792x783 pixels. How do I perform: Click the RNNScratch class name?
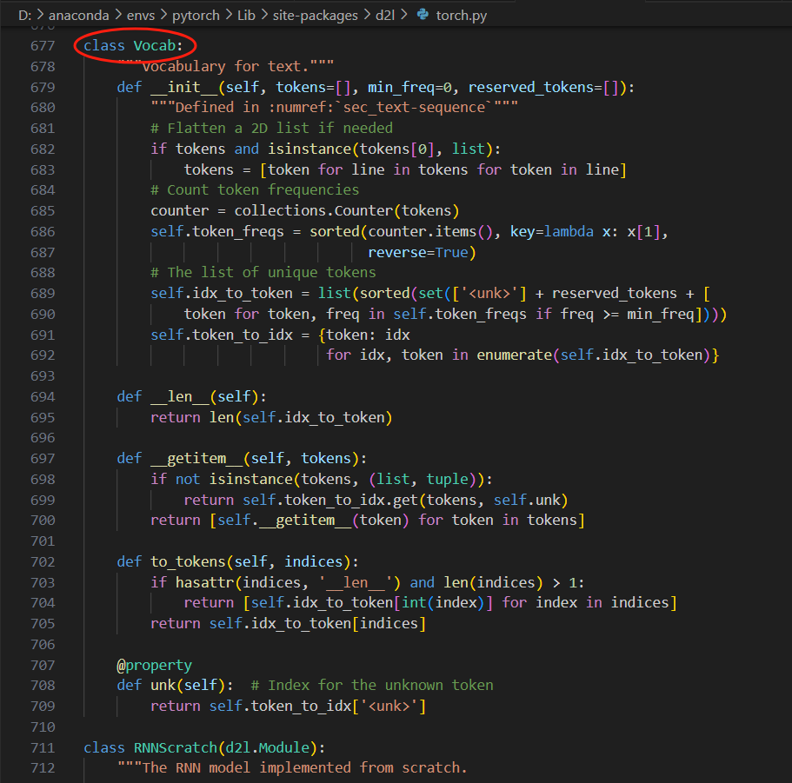(176, 747)
